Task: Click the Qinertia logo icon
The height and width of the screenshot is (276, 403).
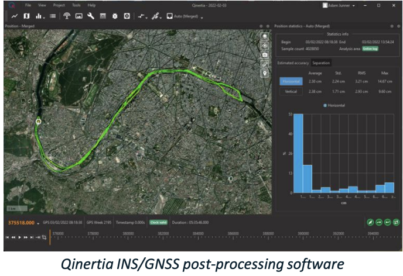Action: pyautogui.click(x=12, y=5)
